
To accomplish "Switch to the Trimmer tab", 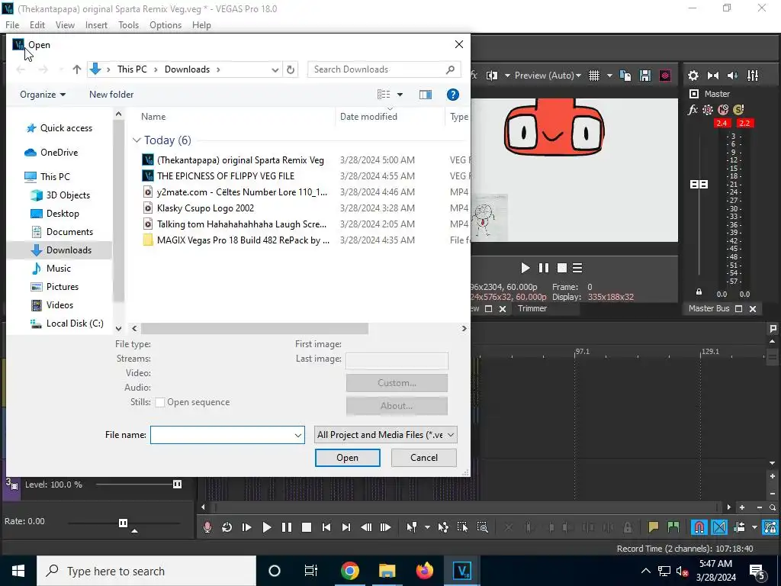I will coord(532,308).
